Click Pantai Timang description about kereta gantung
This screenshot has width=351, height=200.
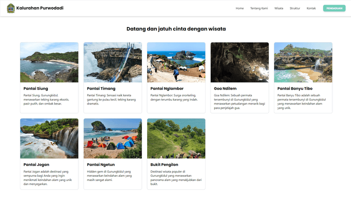pos(111,99)
